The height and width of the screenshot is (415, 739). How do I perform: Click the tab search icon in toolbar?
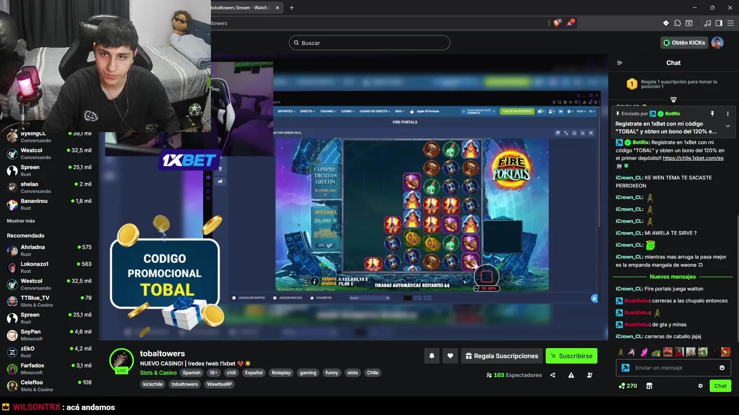point(689,23)
